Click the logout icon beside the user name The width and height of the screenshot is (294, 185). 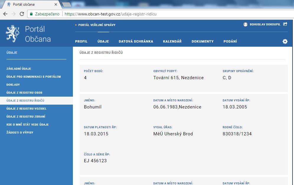285,24
